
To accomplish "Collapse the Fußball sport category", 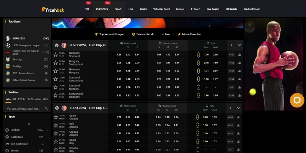I will (47, 130).
